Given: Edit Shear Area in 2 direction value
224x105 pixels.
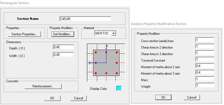Looking at the screenshot, I should point(205,46).
